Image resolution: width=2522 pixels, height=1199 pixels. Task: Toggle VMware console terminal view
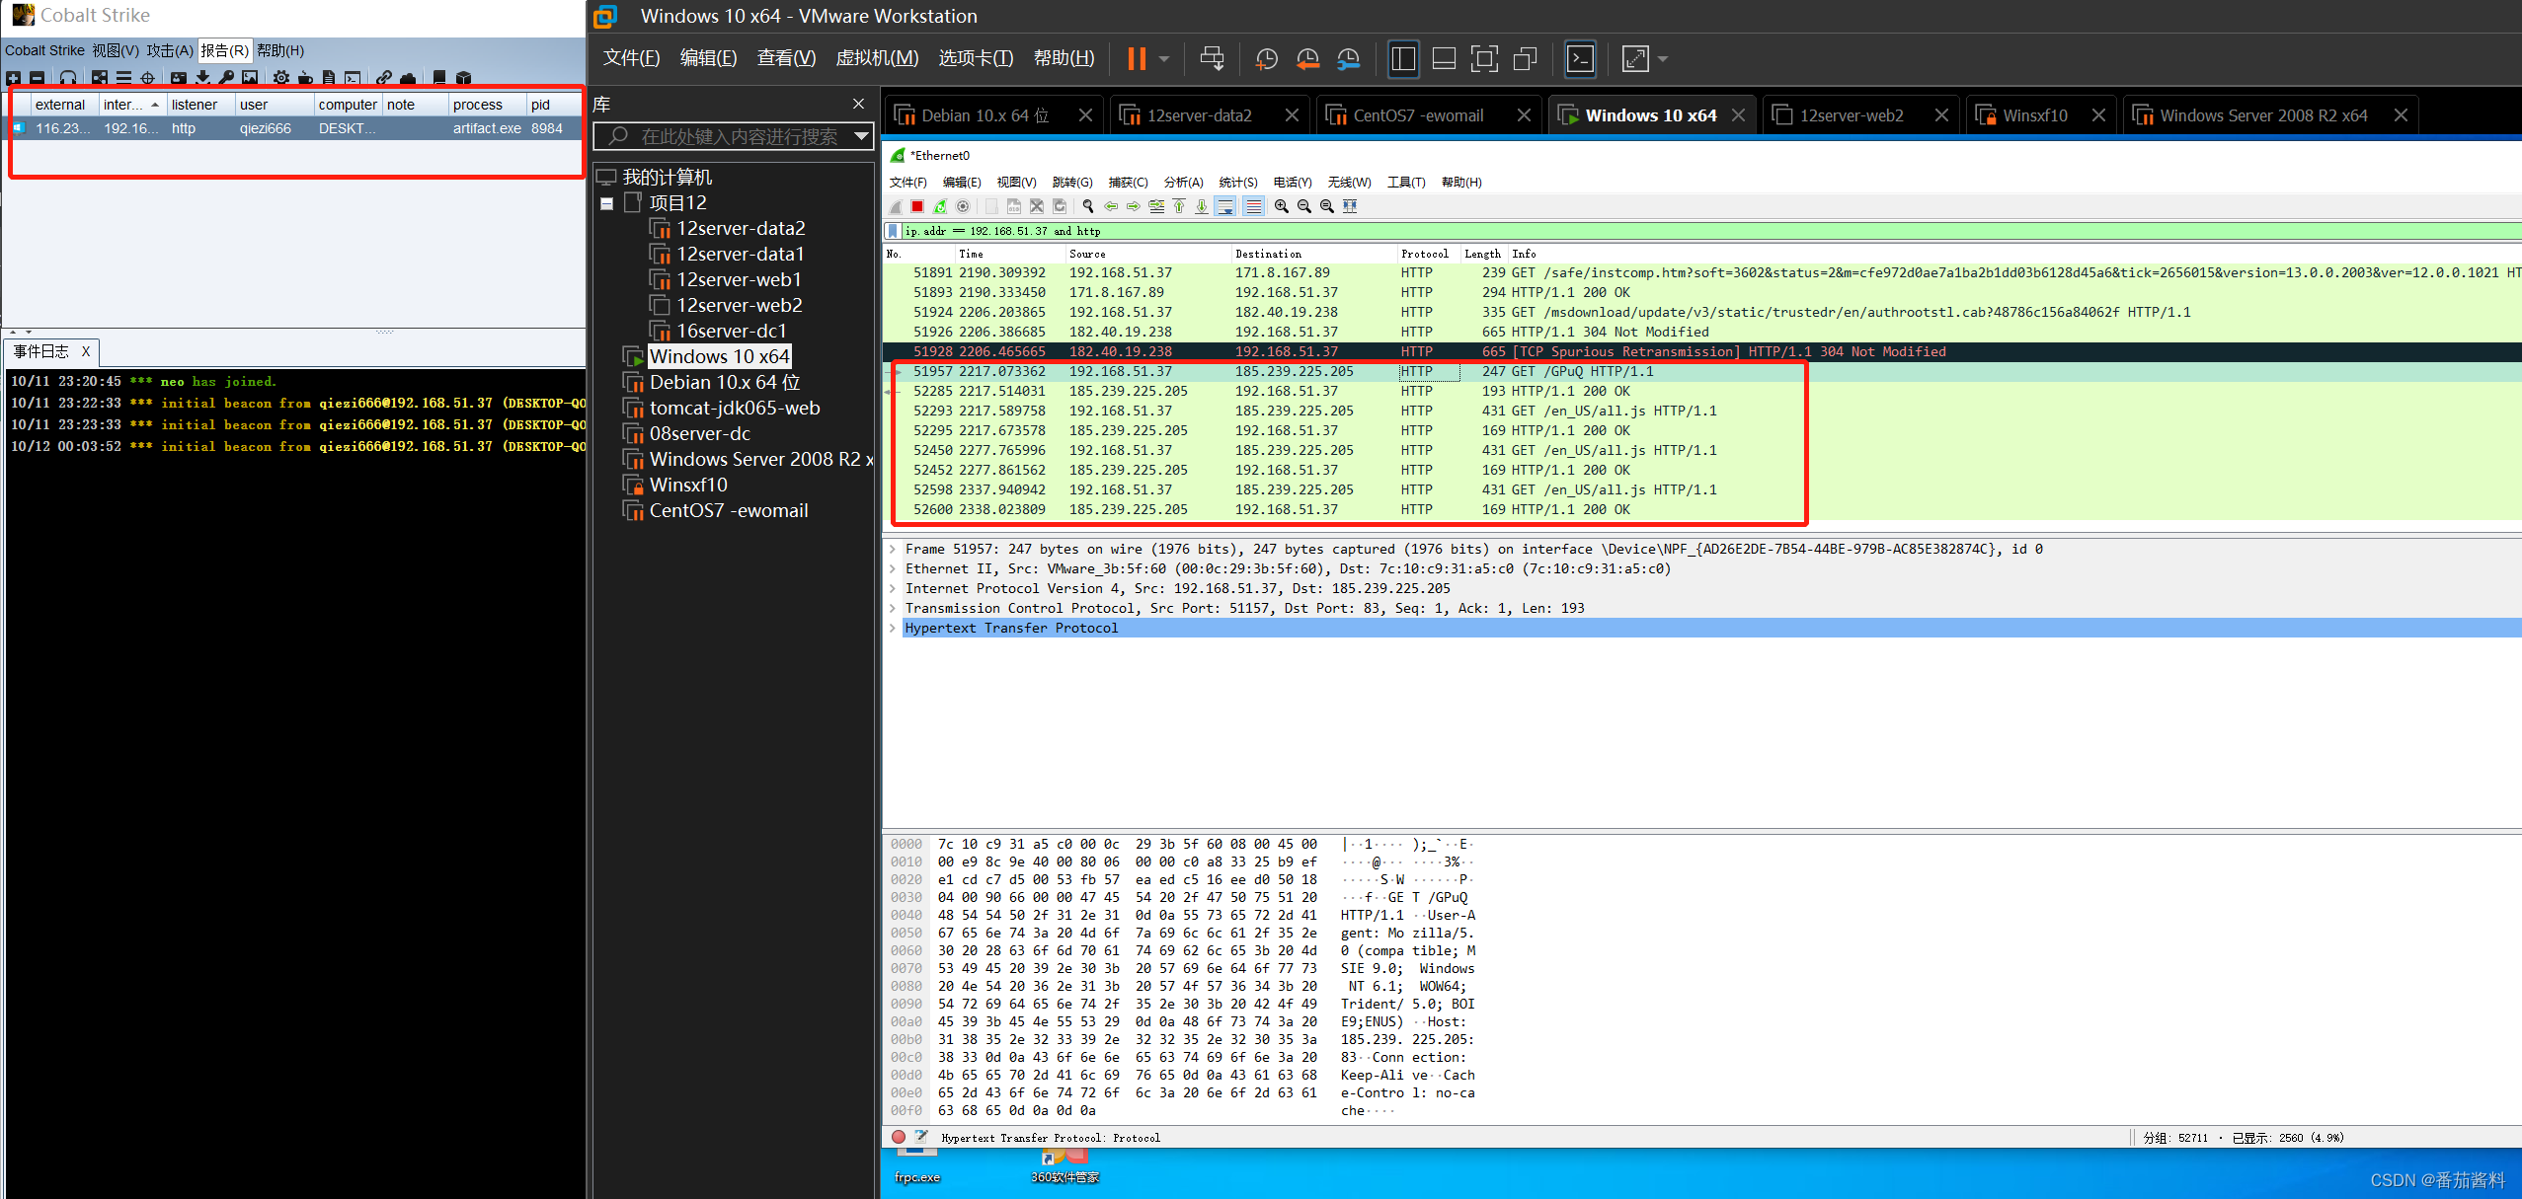pos(1581,59)
